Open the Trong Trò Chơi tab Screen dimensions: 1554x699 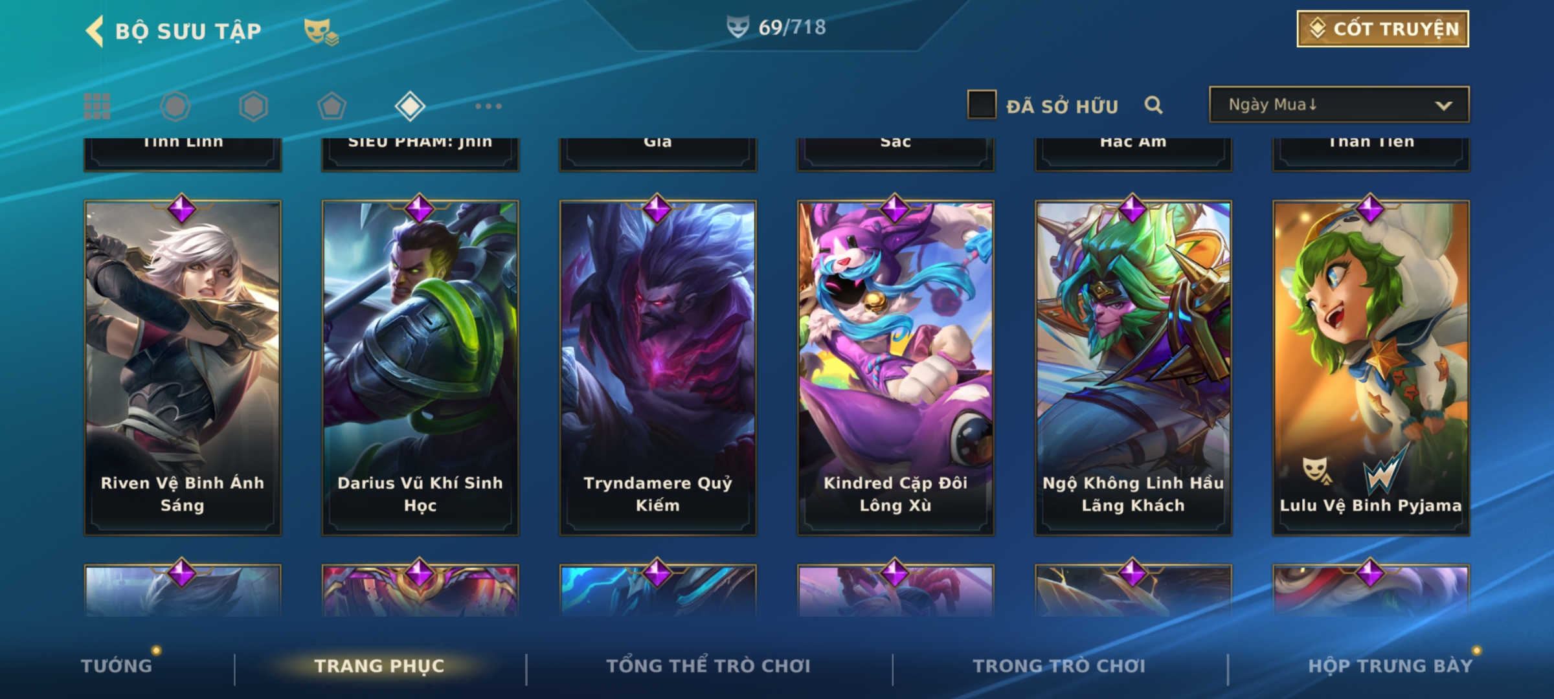point(1059,666)
